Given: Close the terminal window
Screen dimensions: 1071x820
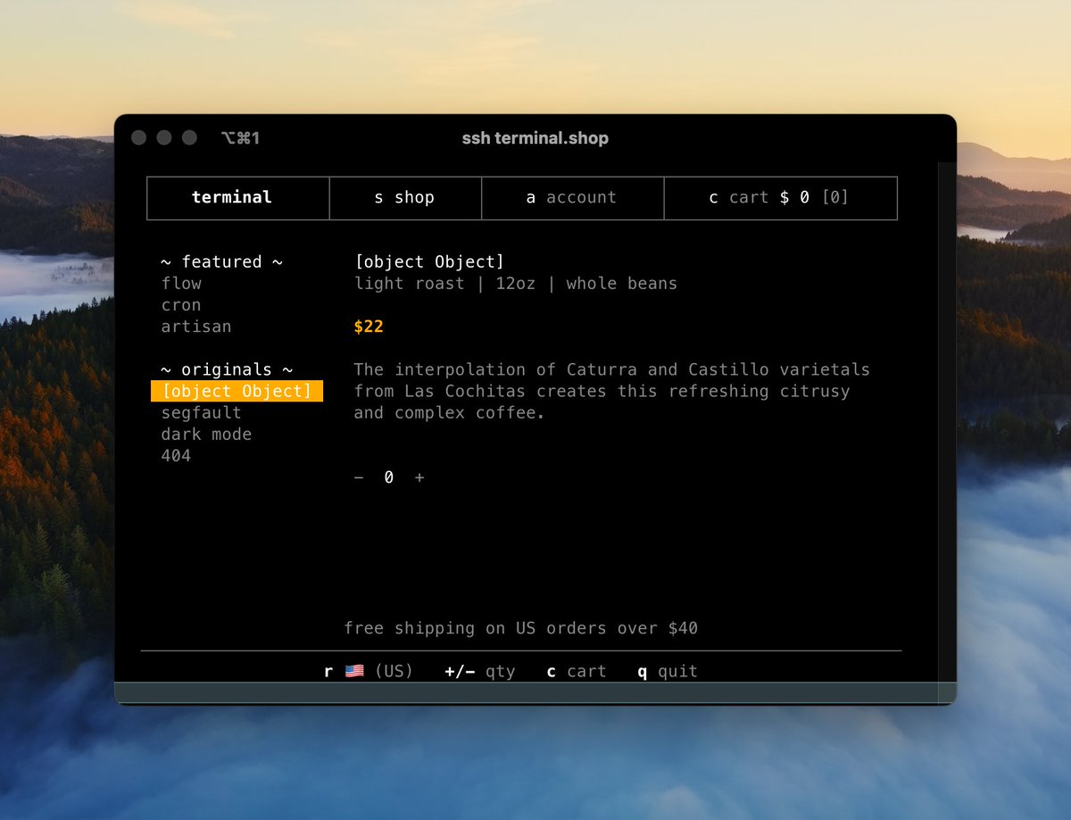Looking at the screenshot, I should tap(138, 137).
